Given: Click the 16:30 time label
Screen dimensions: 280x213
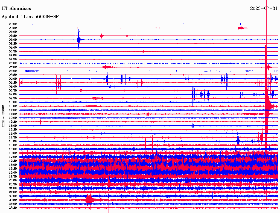Looking at the screenshot, I should tap(13, 153).
